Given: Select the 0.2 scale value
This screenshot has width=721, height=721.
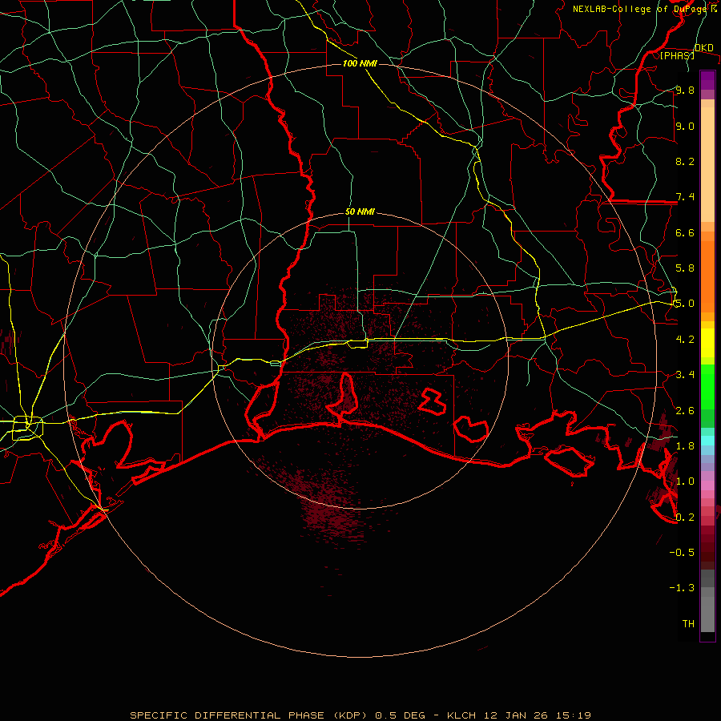Looking at the screenshot, I should [x=685, y=518].
